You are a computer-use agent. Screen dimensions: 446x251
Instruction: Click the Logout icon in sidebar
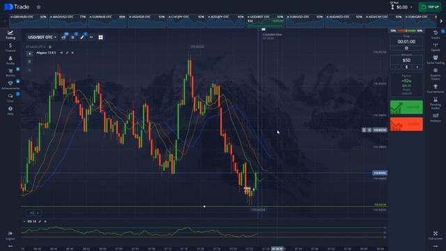click(x=10, y=236)
